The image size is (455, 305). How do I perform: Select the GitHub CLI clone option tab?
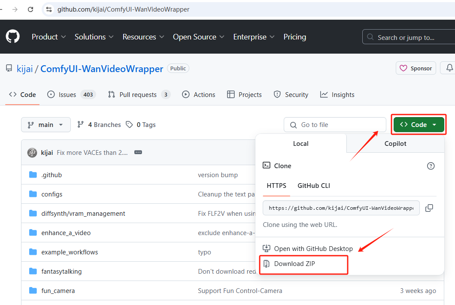[314, 186]
